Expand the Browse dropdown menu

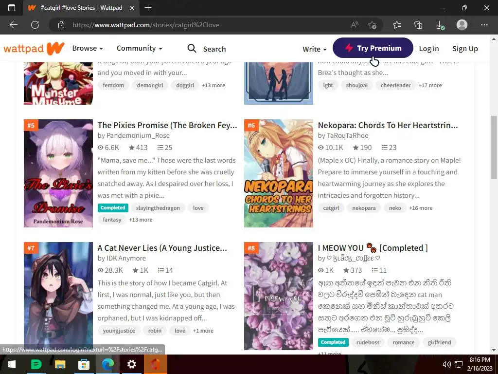(88, 48)
